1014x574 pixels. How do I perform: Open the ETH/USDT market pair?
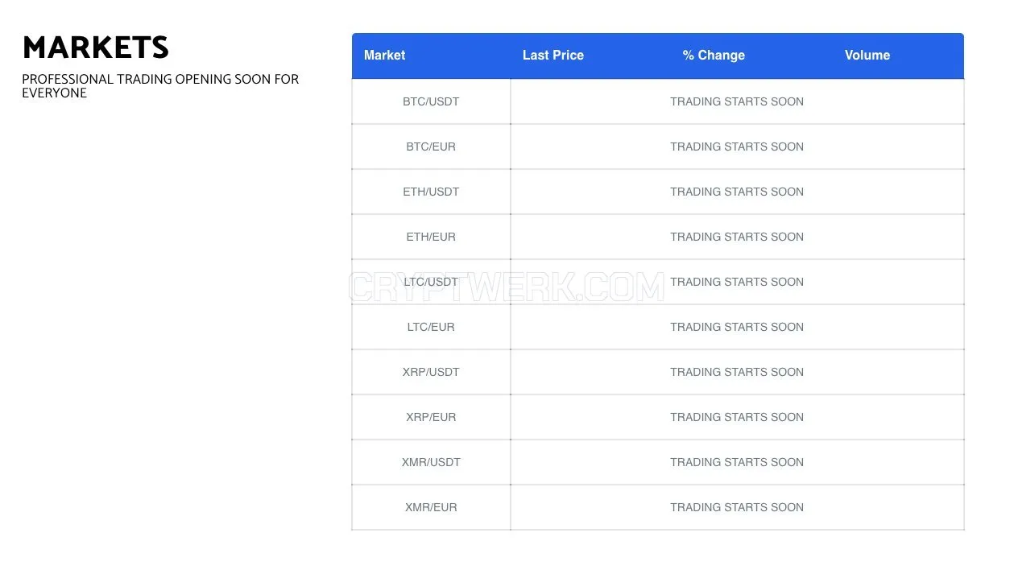[431, 192]
